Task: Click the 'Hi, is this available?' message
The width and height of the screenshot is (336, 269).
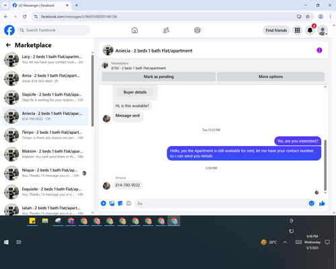Action: tap(132, 106)
